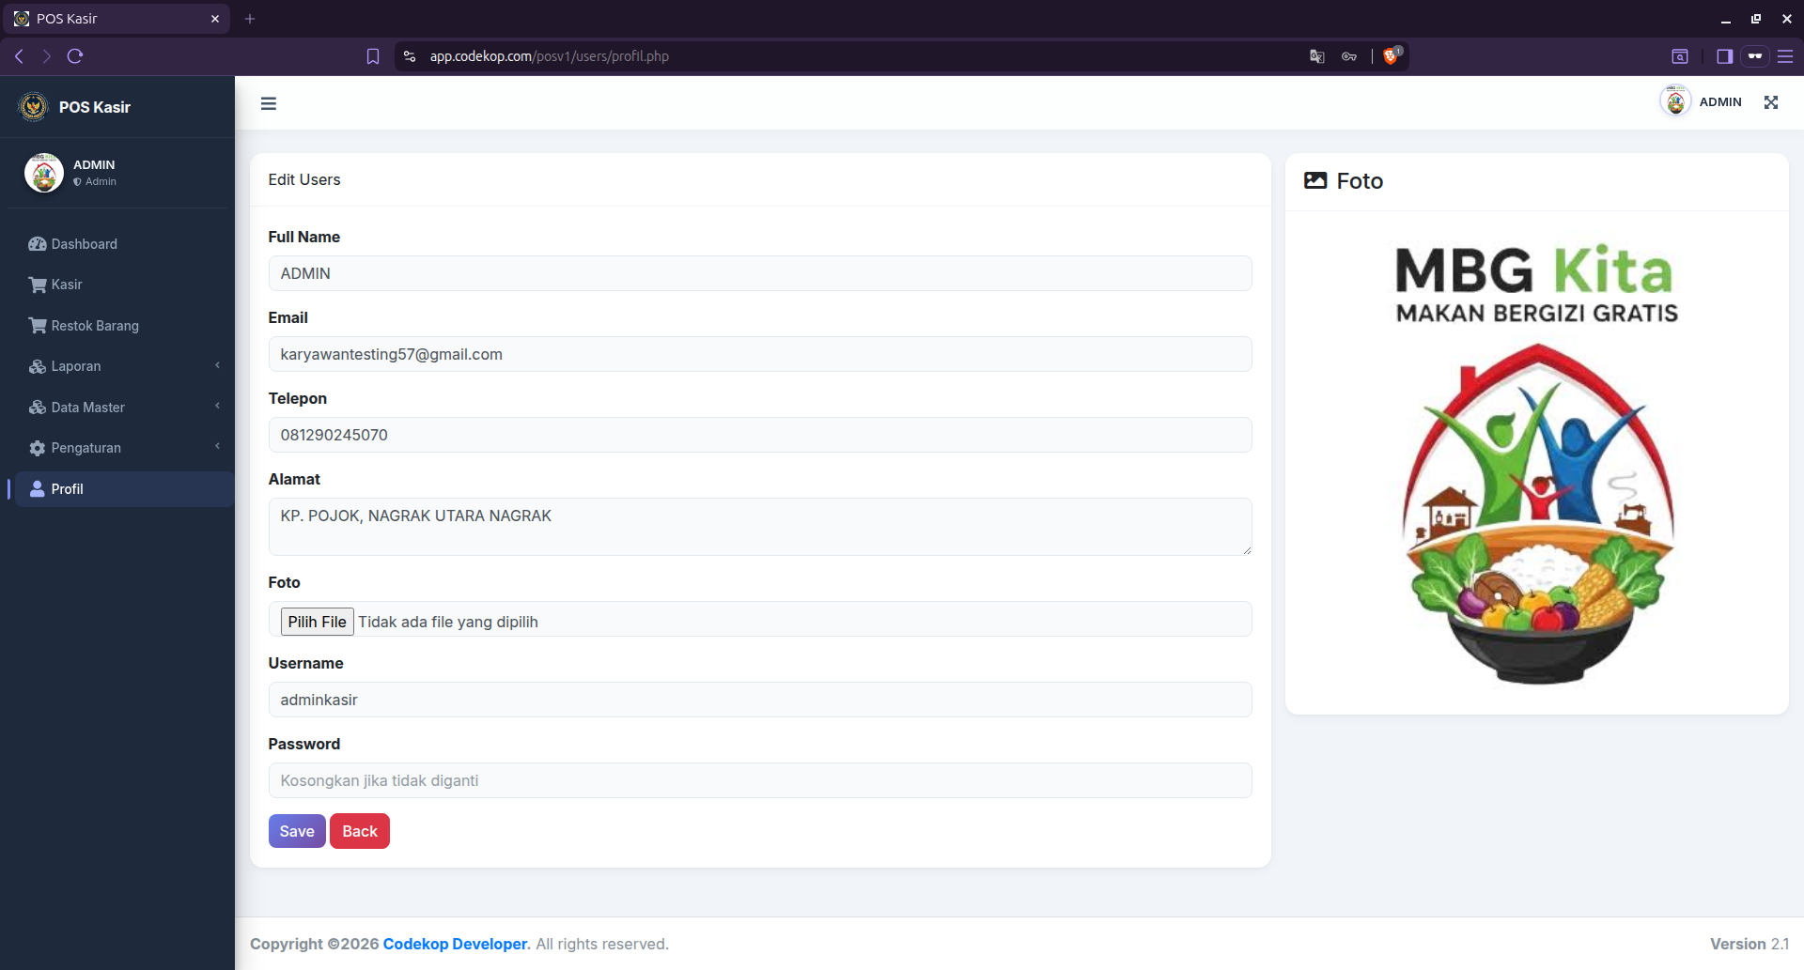Open the Restok Barang menu item
The height and width of the screenshot is (970, 1804).
pos(124,326)
